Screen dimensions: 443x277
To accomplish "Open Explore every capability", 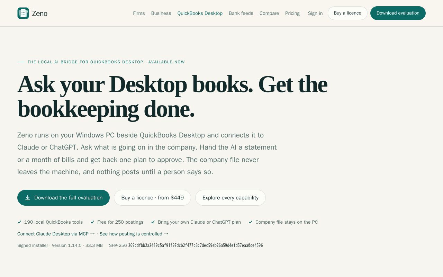I will tap(230, 198).
